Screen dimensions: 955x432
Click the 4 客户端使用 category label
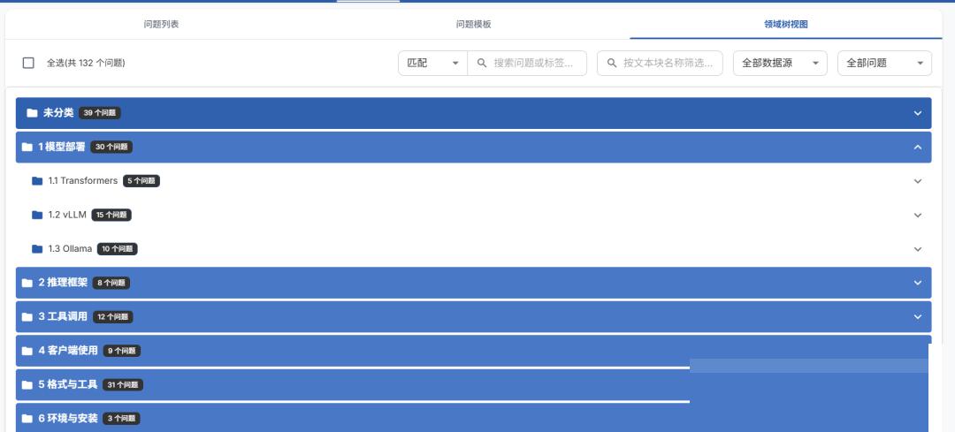point(67,351)
